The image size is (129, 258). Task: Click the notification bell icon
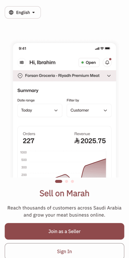(107, 62)
